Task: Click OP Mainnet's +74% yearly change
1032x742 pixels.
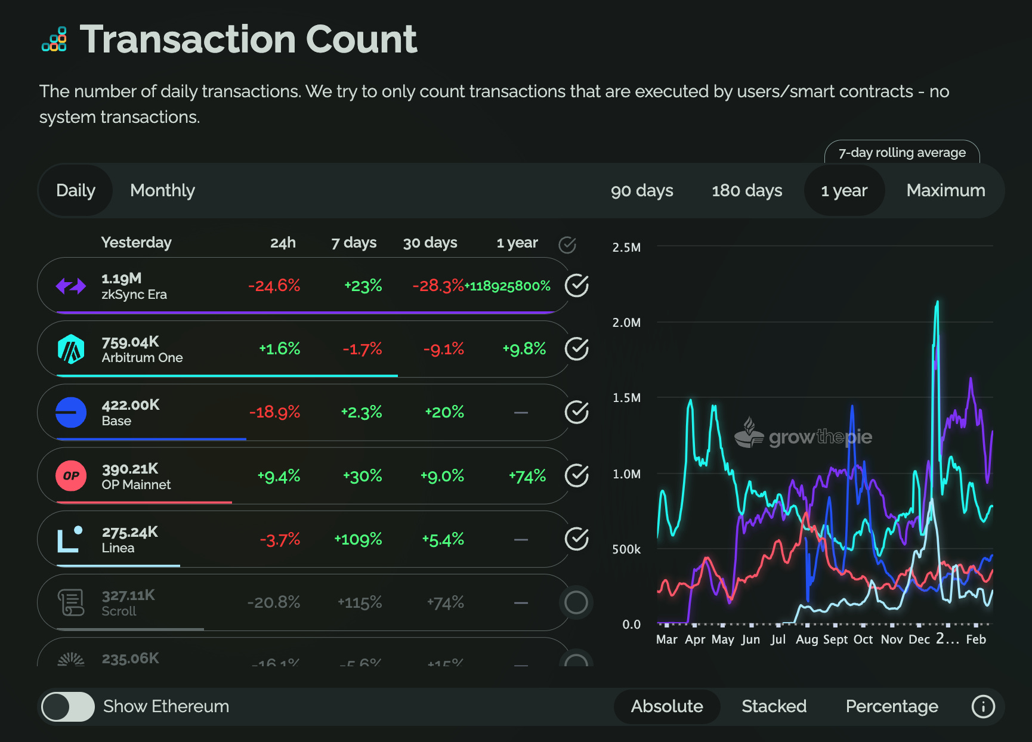Action: (x=527, y=476)
